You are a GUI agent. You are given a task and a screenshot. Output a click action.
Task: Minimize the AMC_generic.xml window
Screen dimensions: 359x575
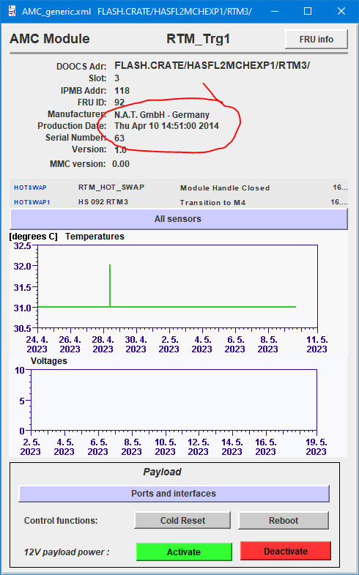pos(275,12)
